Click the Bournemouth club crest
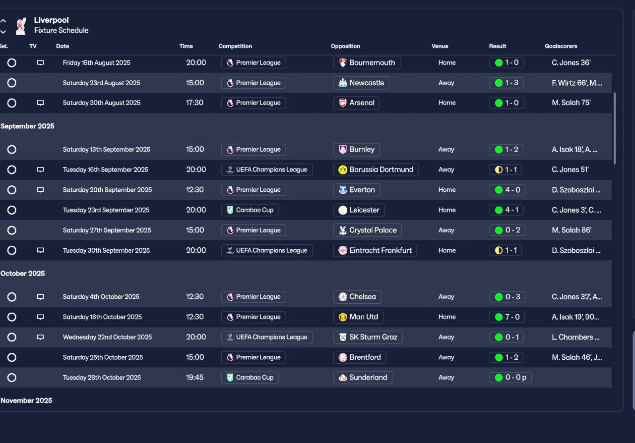Image resolution: width=635 pixels, height=443 pixels. click(342, 63)
